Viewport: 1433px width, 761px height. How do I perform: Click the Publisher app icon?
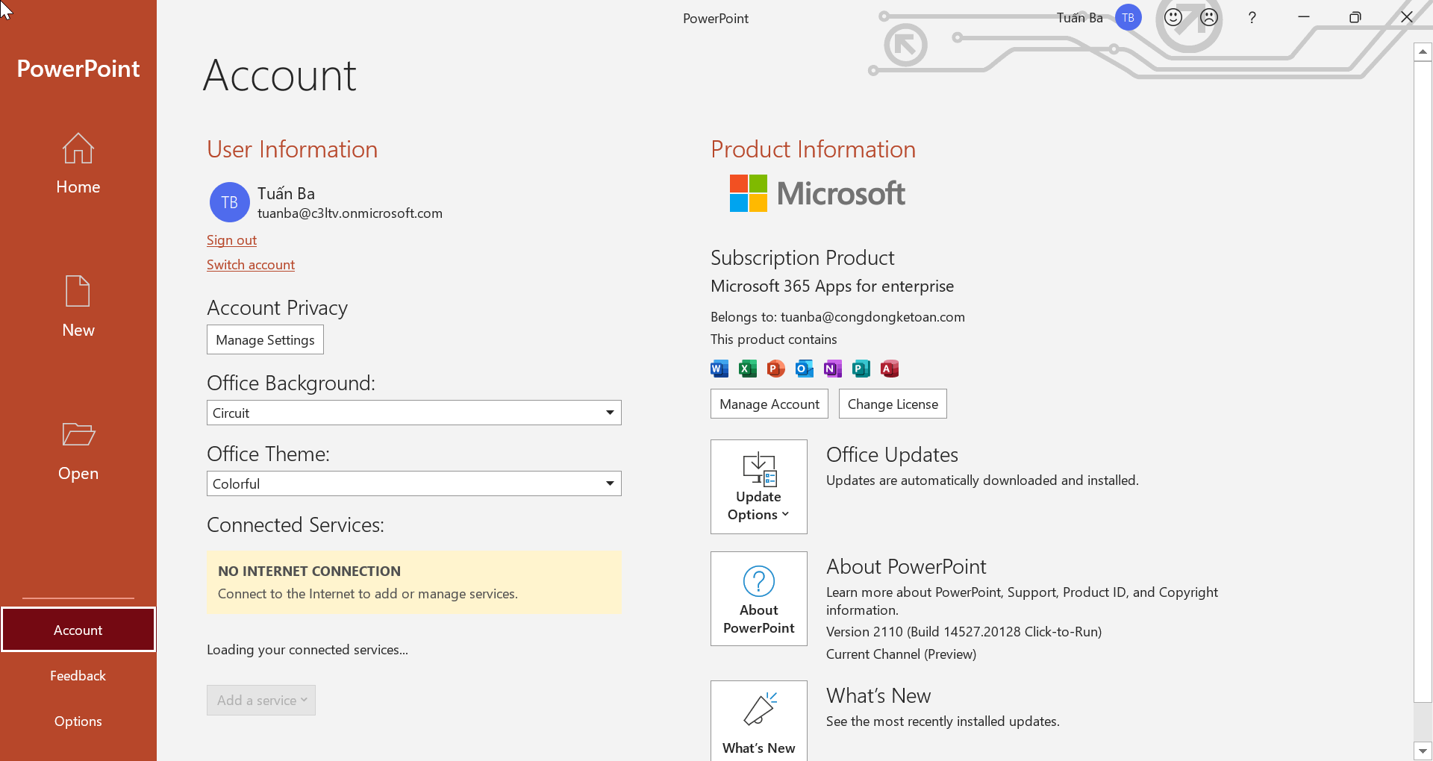861,369
